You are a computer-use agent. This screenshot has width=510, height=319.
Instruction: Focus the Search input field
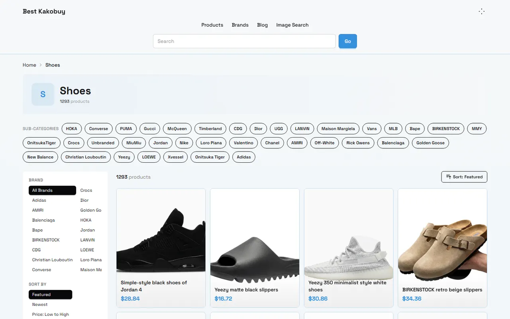(244, 41)
